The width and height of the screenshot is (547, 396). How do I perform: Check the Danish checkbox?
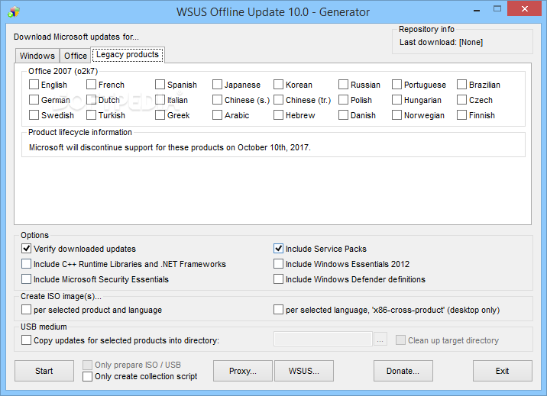(x=343, y=115)
